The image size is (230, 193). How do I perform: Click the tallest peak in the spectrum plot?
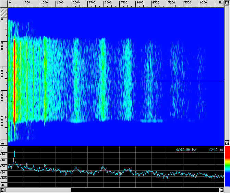(14, 151)
